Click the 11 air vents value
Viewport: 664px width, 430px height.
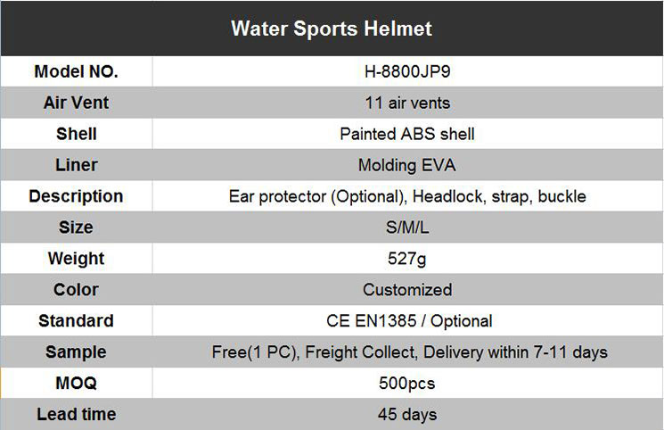[x=407, y=103]
